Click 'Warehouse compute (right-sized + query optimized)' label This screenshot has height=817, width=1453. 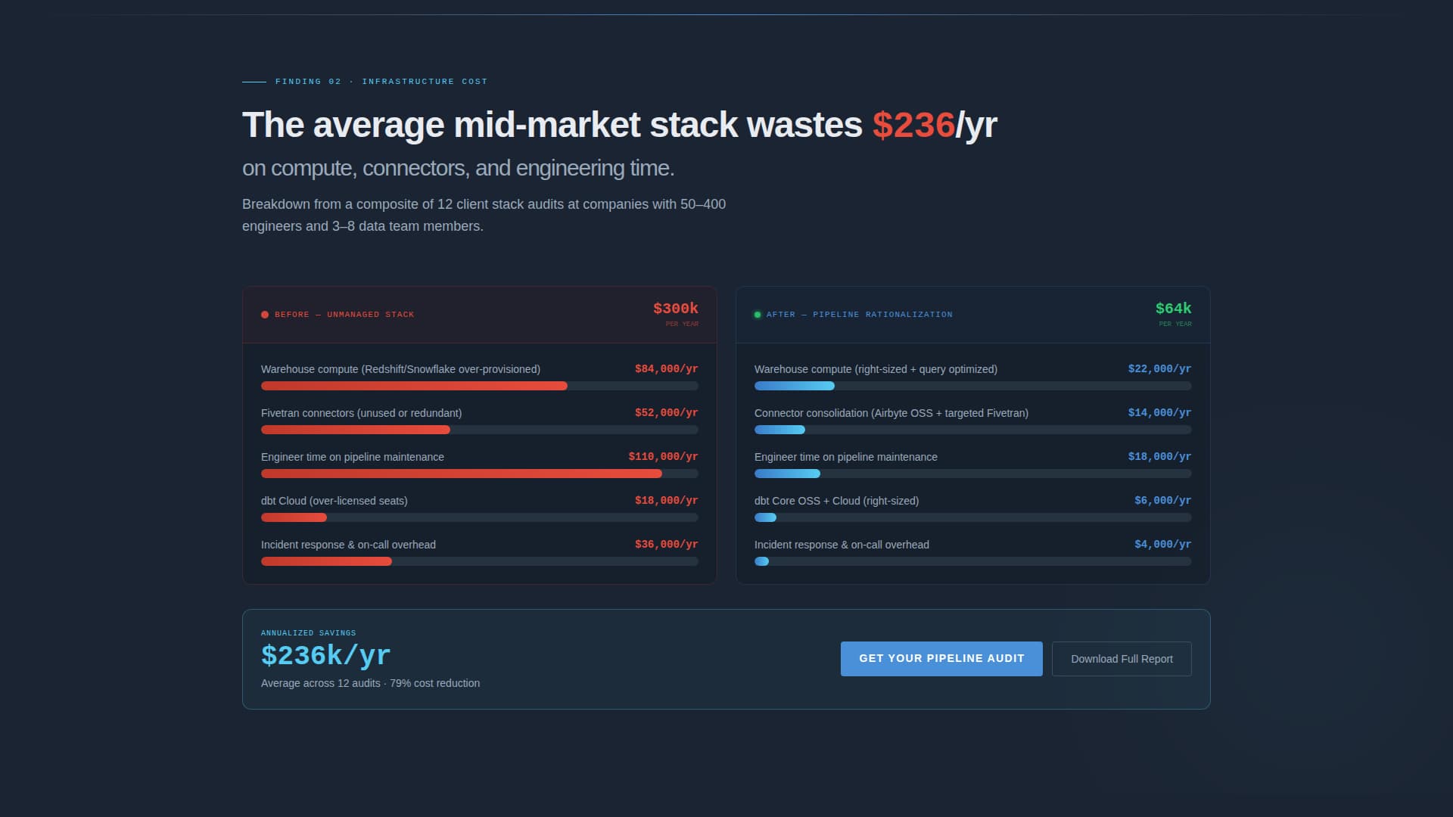[x=876, y=369]
